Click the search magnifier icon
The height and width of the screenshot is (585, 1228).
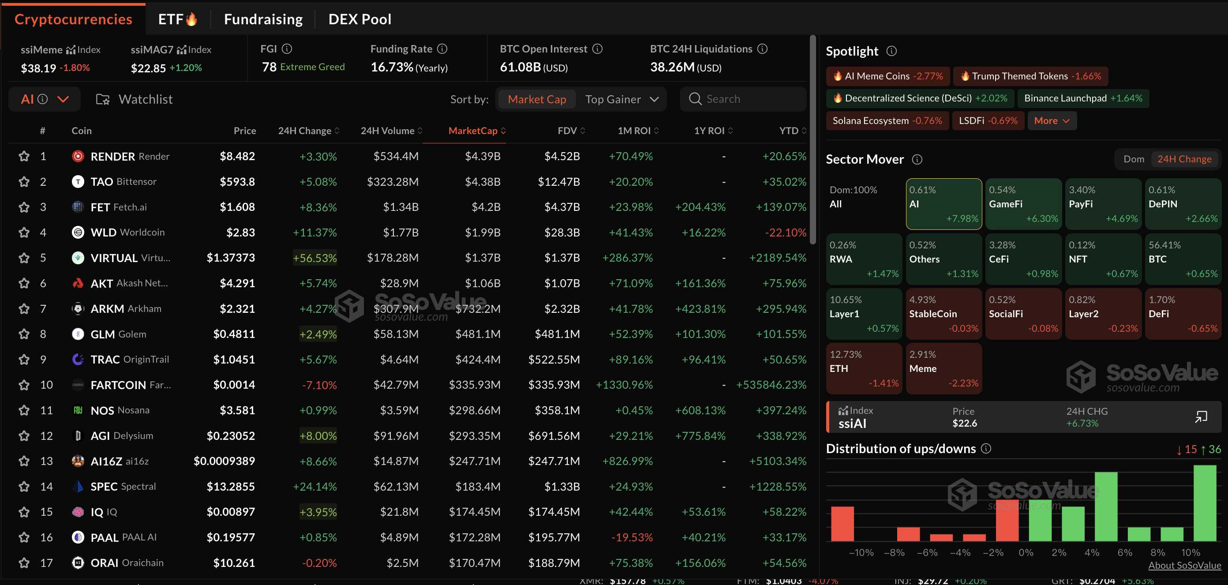click(x=696, y=99)
